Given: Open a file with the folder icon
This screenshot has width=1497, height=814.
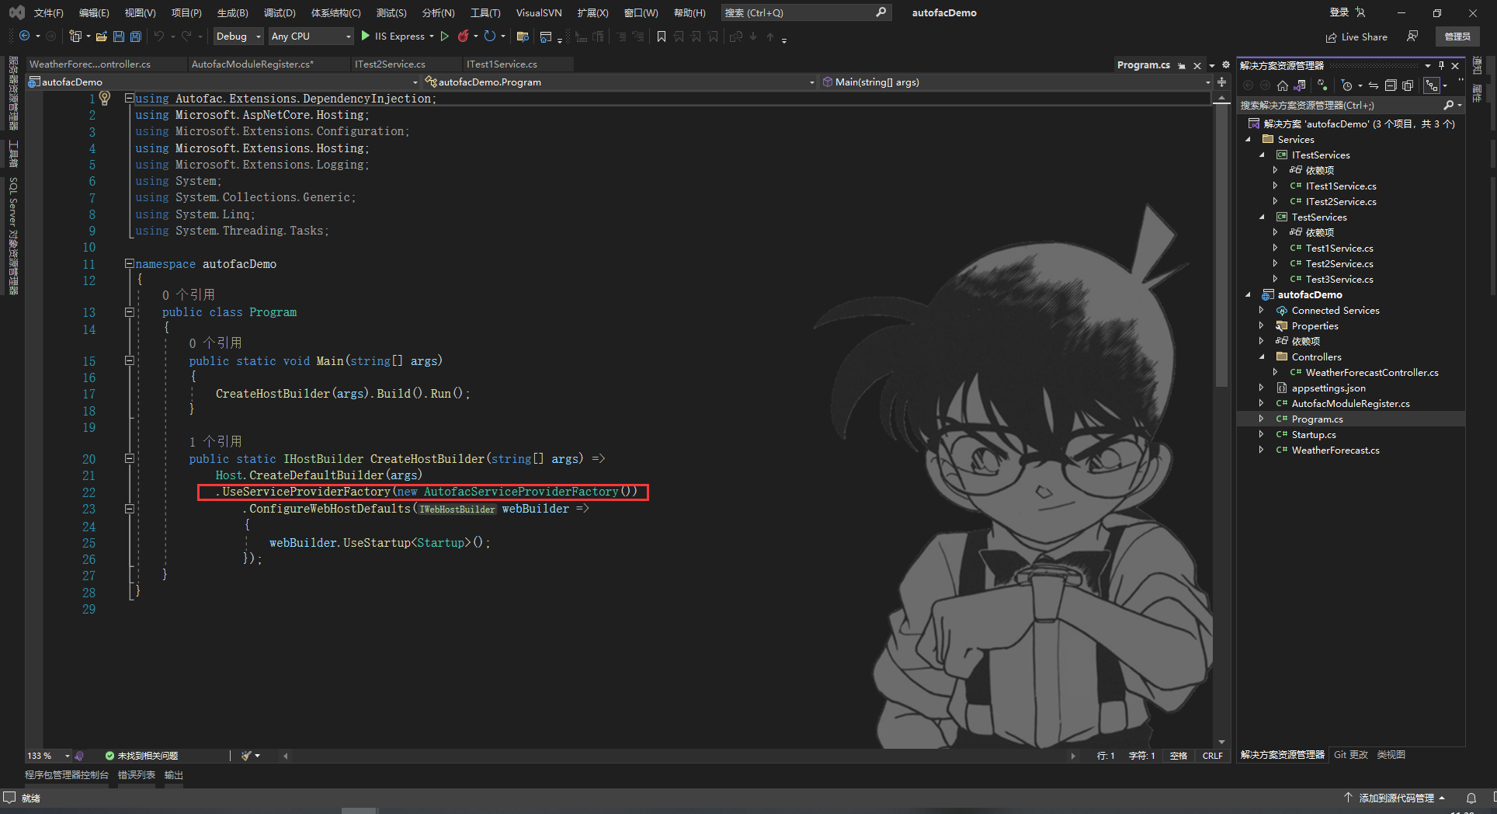Looking at the screenshot, I should (102, 37).
